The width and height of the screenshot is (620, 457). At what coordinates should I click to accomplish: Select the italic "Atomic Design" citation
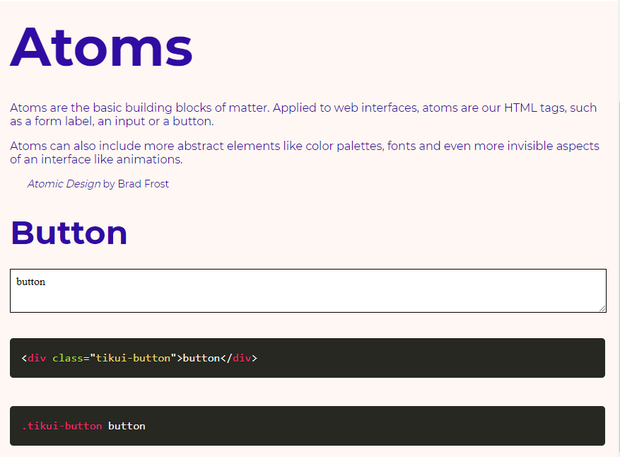point(64,184)
